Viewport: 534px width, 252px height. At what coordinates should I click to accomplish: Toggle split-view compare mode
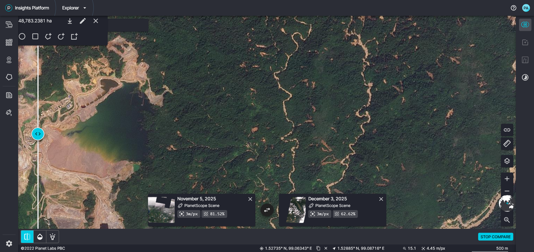pos(27,237)
